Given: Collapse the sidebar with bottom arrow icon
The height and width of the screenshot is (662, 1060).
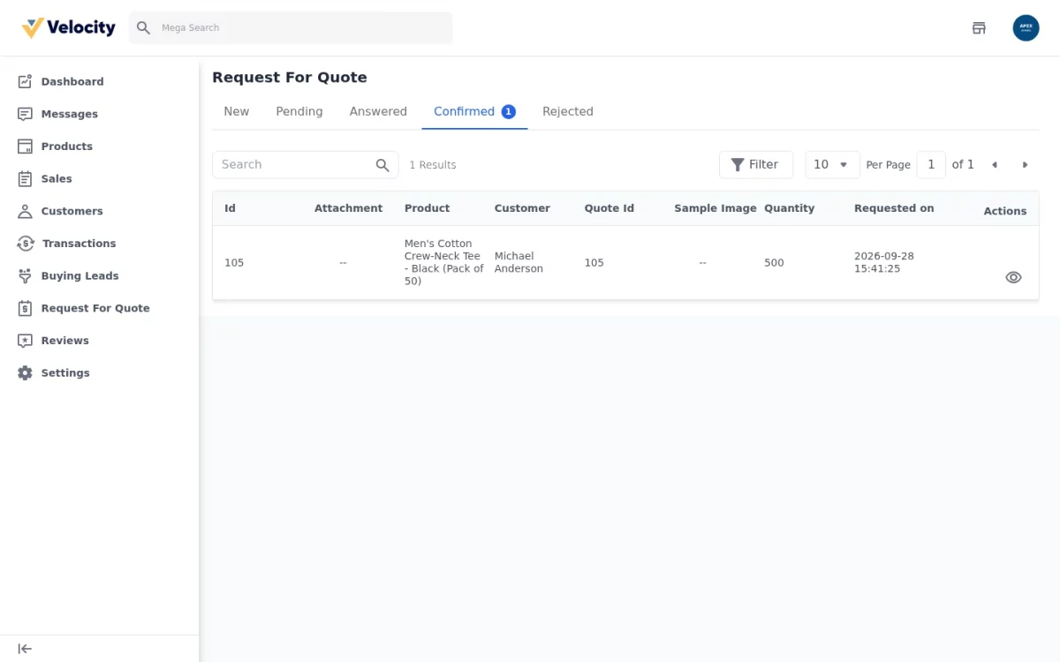Looking at the screenshot, I should click(x=25, y=649).
